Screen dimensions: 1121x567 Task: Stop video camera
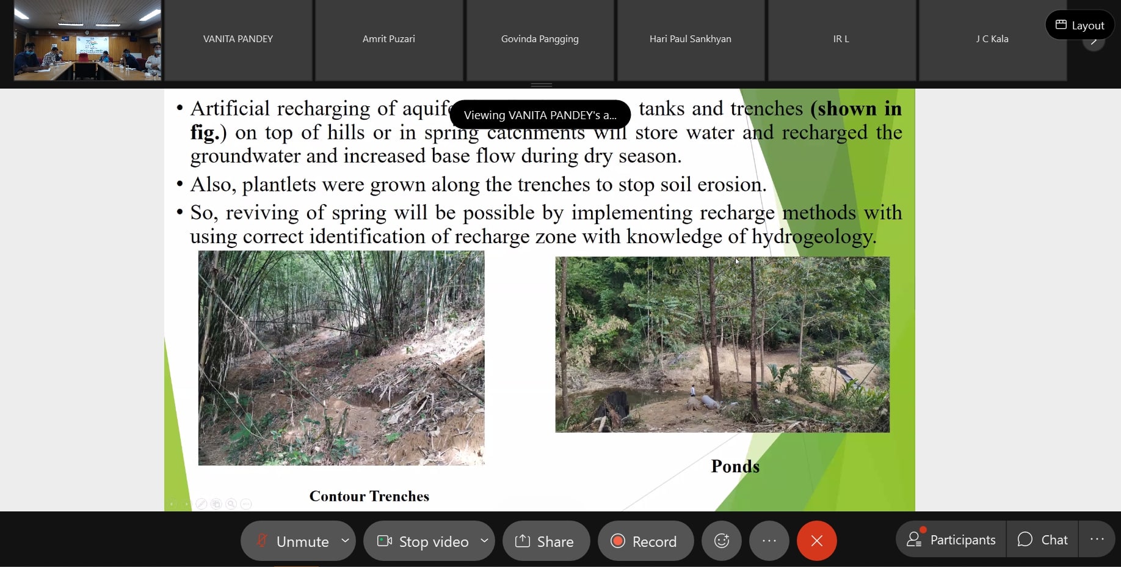[423, 541]
